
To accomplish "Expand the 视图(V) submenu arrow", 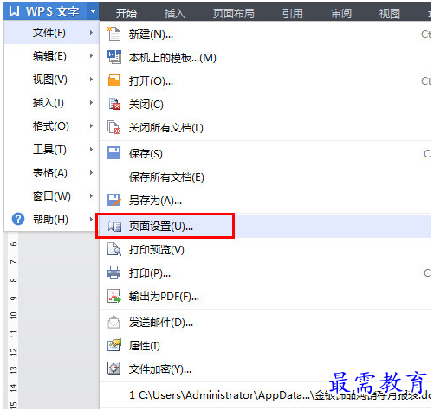I will coord(91,79).
